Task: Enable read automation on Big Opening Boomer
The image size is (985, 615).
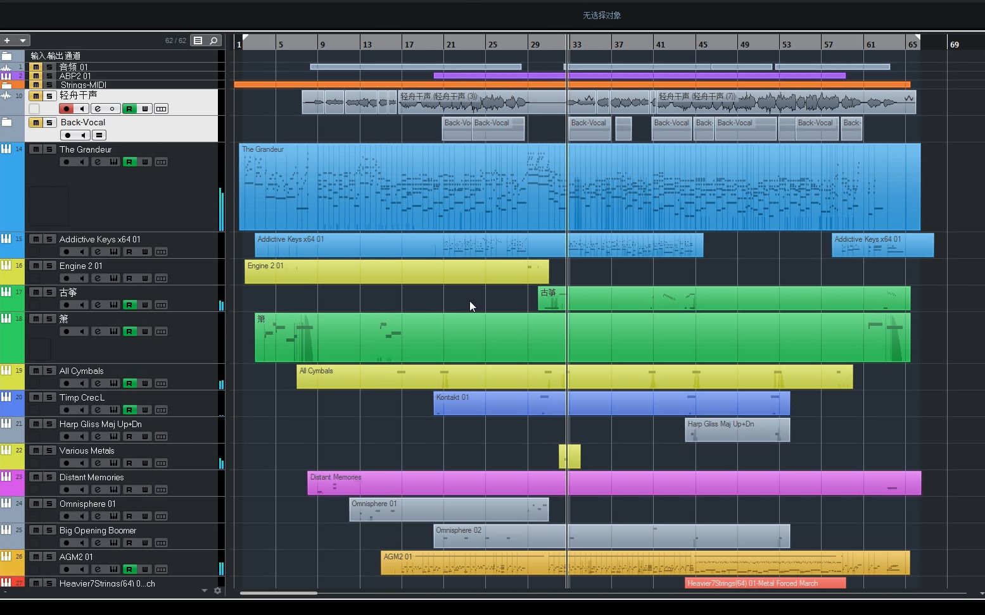Action: pyautogui.click(x=129, y=543)
